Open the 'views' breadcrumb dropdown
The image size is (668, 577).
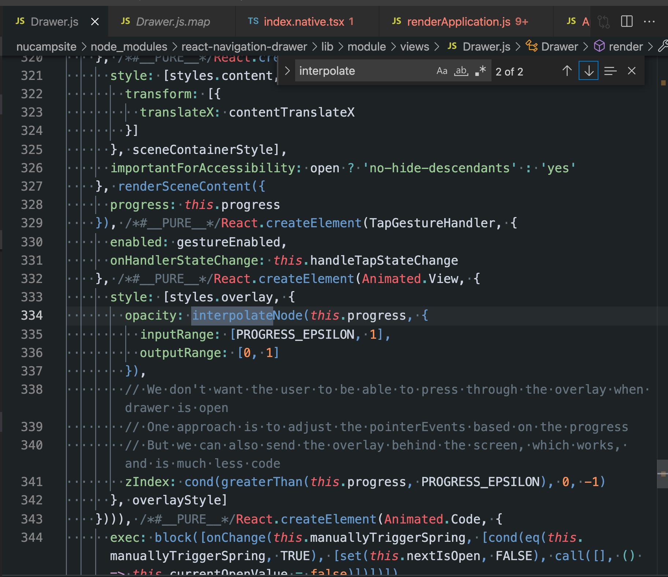coord(414,46)
